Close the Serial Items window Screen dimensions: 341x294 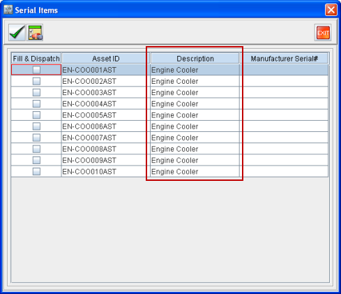[331, 10]
